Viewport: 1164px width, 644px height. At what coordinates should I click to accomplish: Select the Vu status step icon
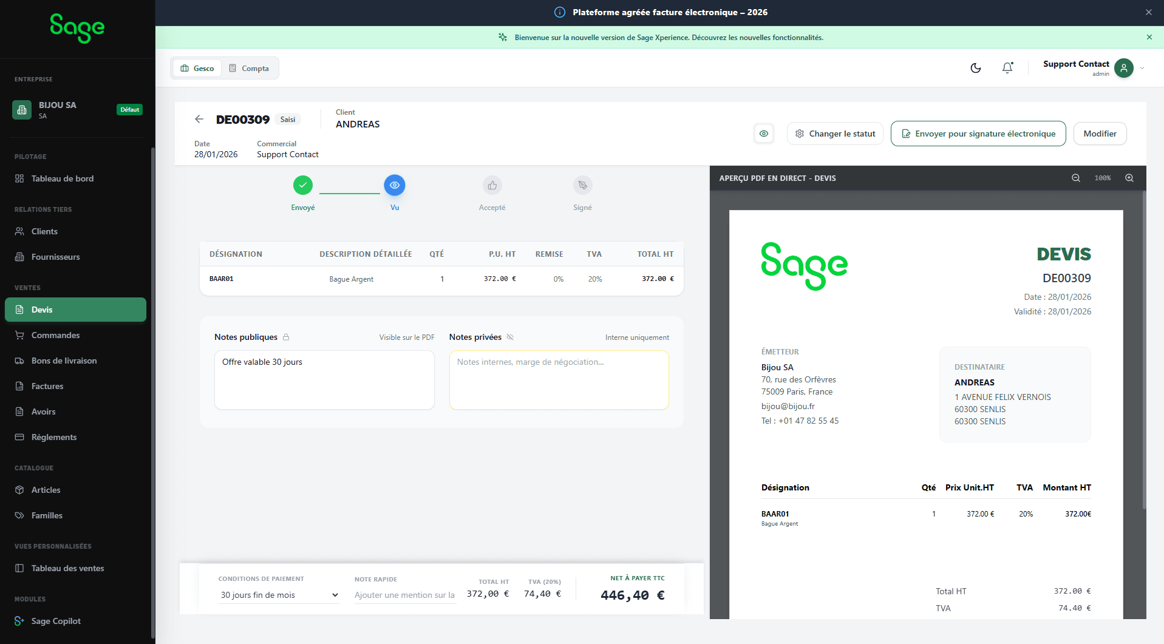pos(395,185)
